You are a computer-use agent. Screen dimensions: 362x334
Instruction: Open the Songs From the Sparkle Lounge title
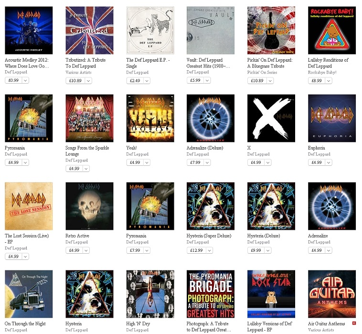pos(87,151)
